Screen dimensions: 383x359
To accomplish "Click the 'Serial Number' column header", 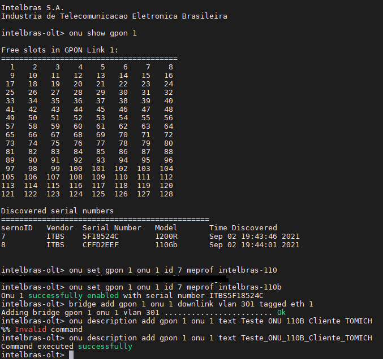I will tap(112, 228).
